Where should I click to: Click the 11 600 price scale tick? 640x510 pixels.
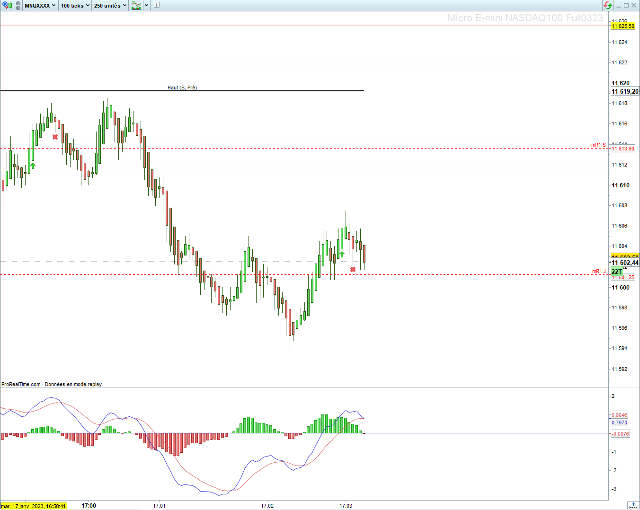click(621, 288)
